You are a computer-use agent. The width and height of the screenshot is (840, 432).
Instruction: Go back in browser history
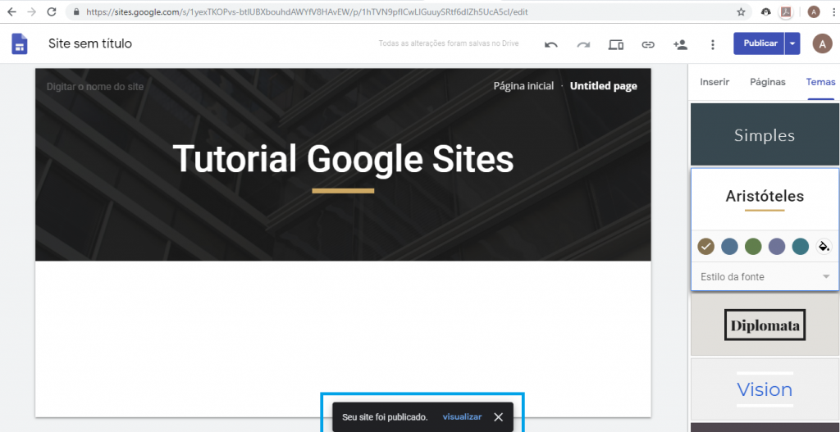click(11, 11)
